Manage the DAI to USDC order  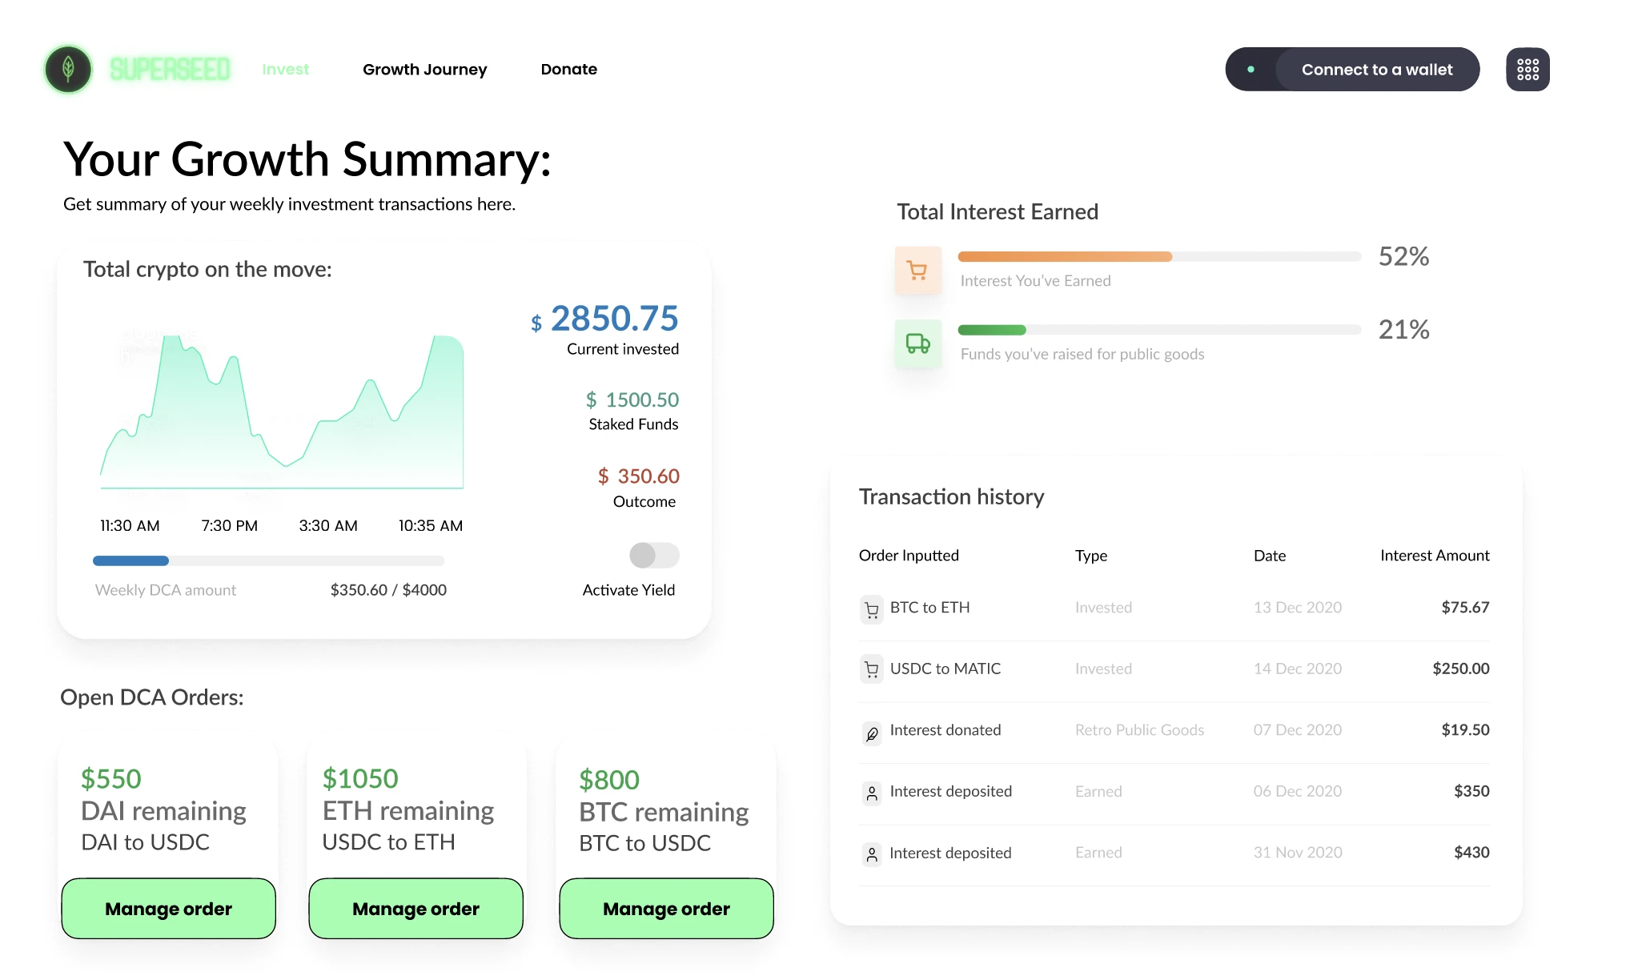(168, 909)
